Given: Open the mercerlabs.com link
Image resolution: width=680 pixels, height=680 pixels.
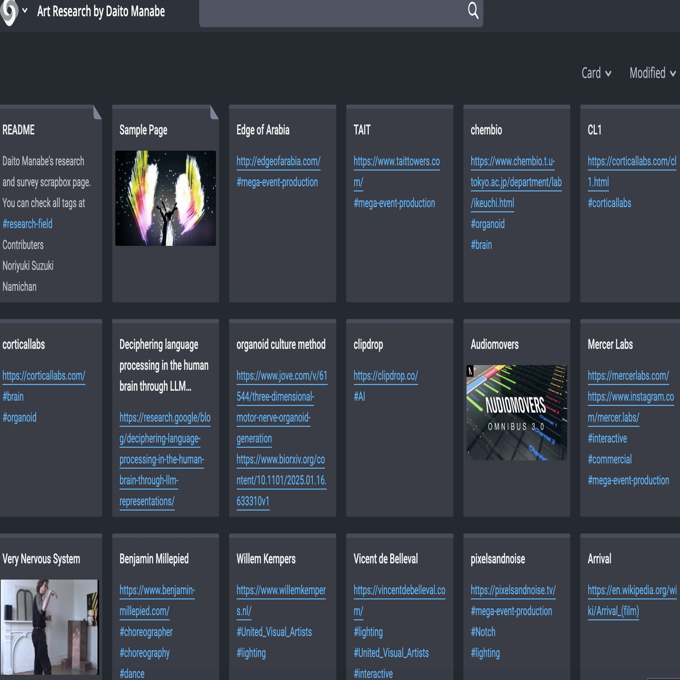Looking at the screenshot, I should pos(628,376).
